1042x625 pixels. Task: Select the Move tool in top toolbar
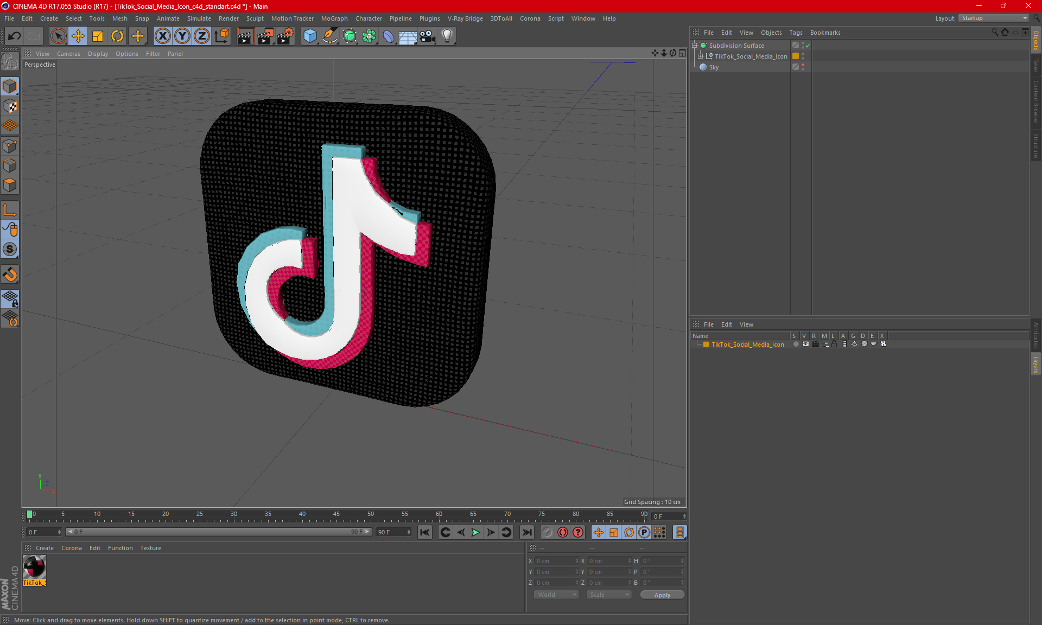[x=78, y=36]
